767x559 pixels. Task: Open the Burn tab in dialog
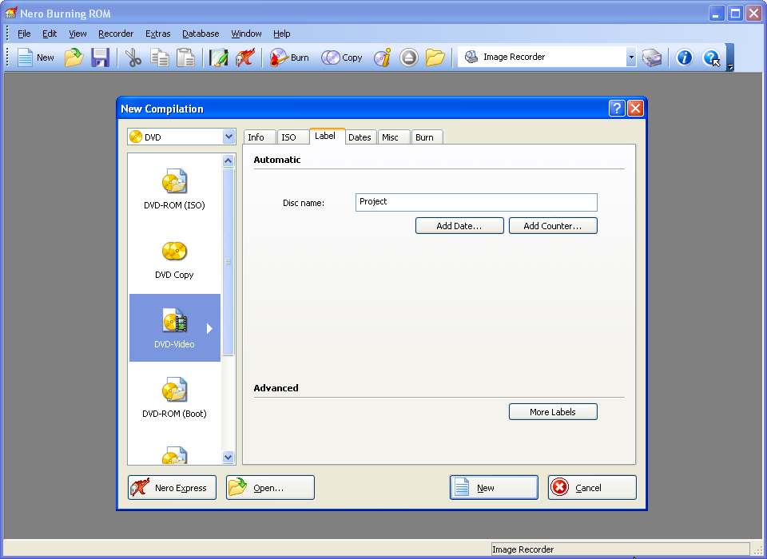pos(425,137)
